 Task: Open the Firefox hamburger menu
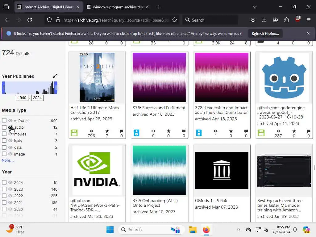(309, 20)
